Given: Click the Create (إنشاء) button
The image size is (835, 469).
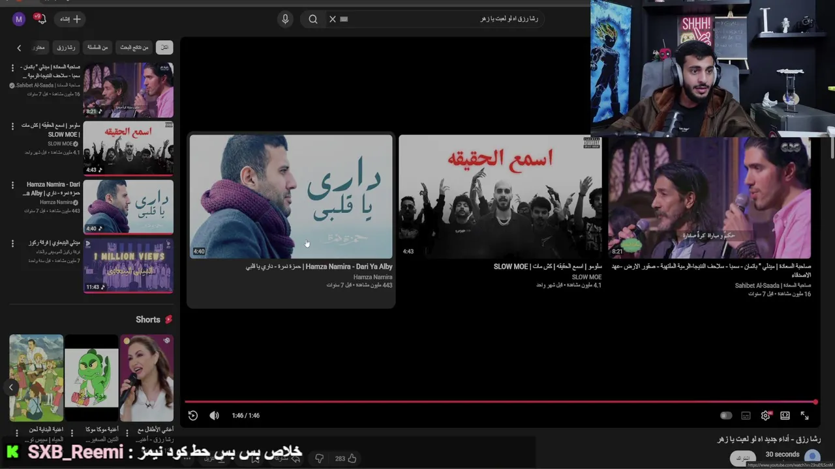Looking at the screenshot, I should pyautogui.click(x=70, y=19).
